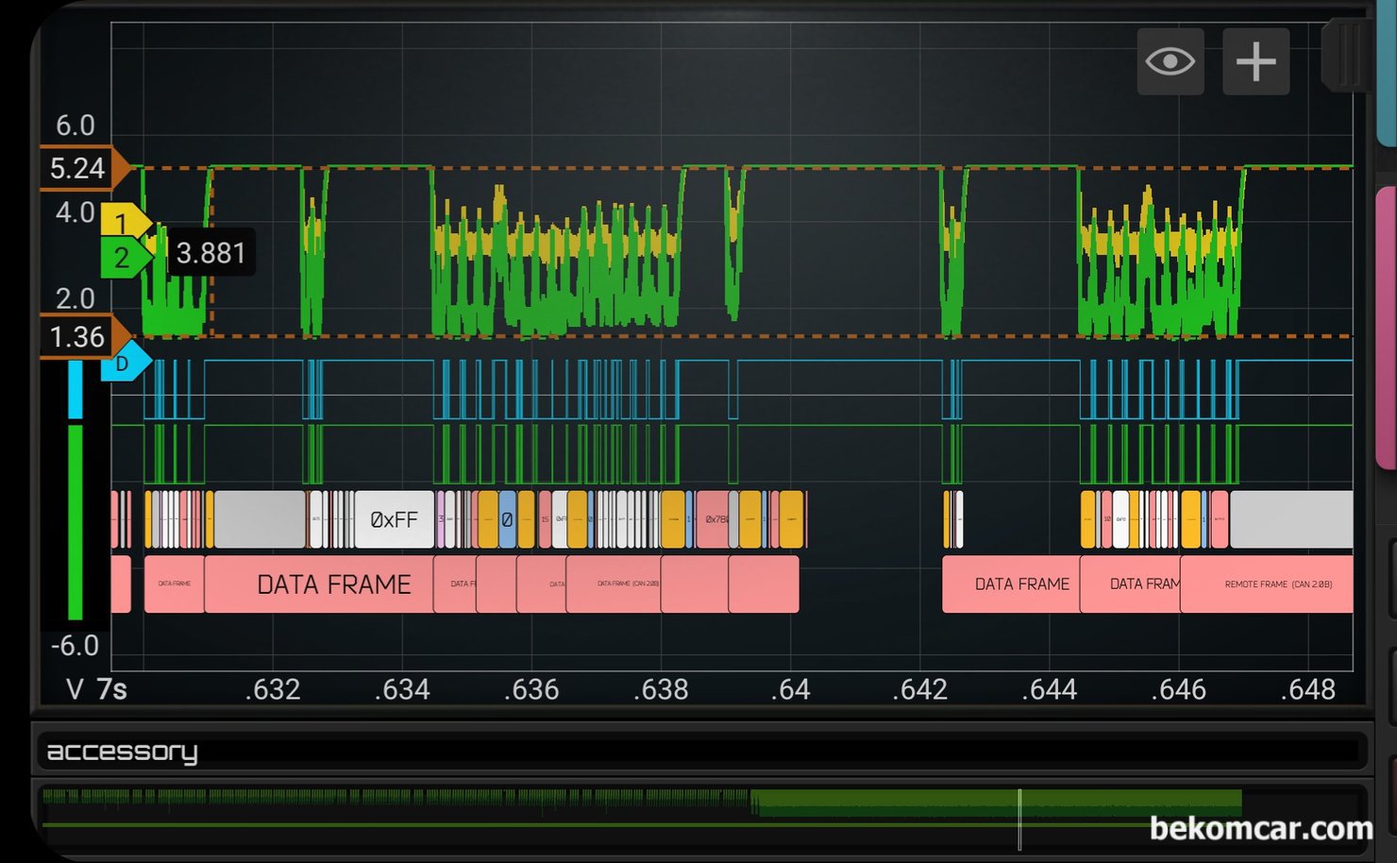Toggle the green channel level bar
The image size is (1397, 863).
click(76, 521)
